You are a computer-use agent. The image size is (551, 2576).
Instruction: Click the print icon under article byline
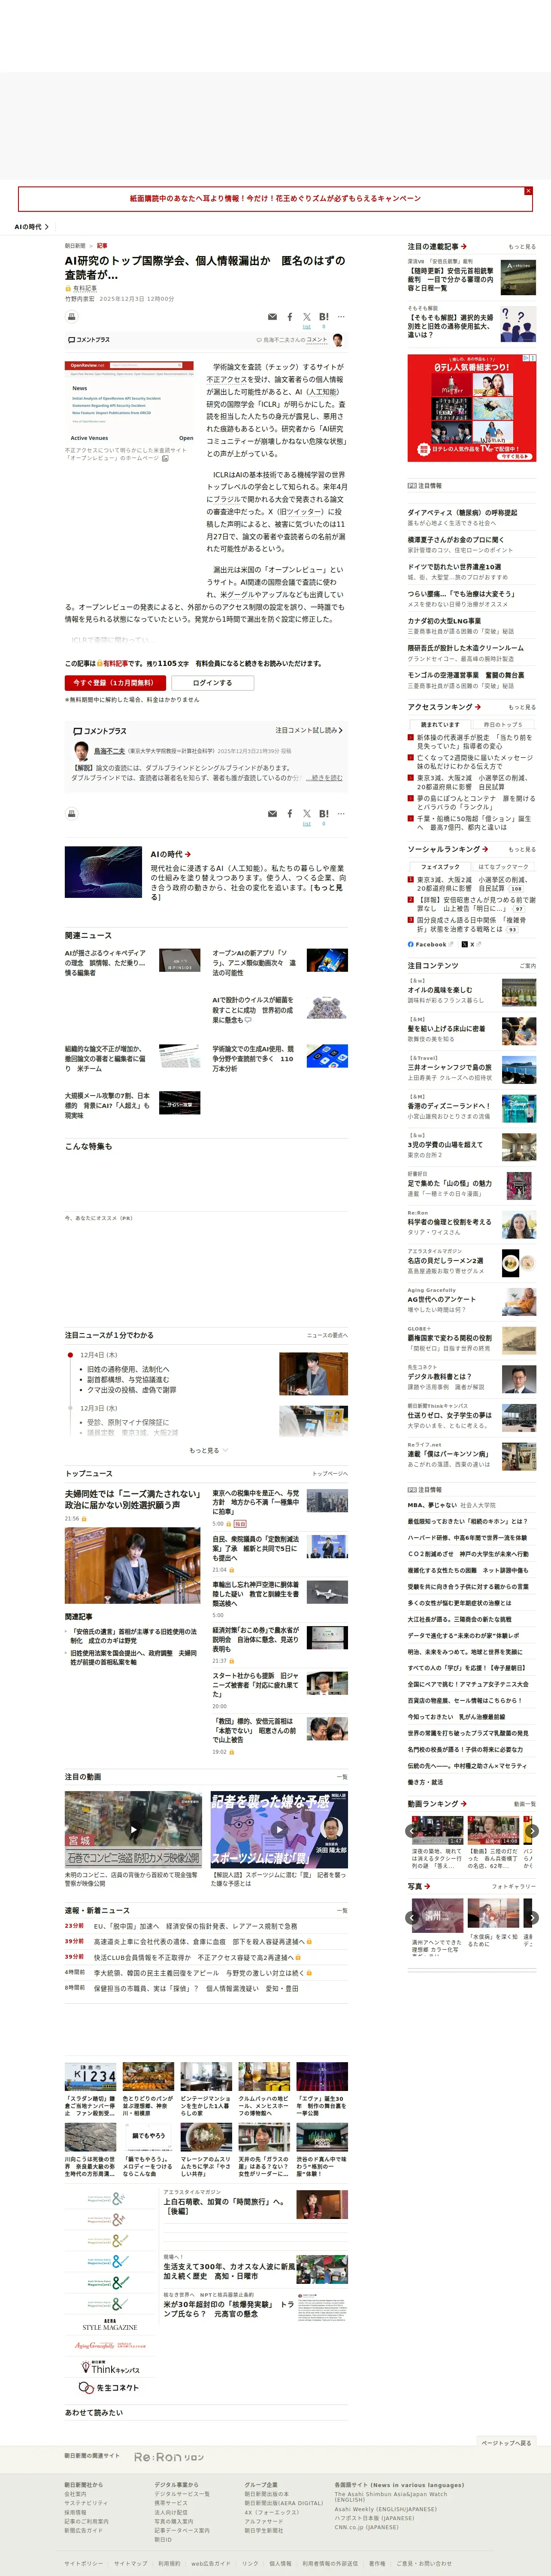pyautogui.click(x=71, y=317)
